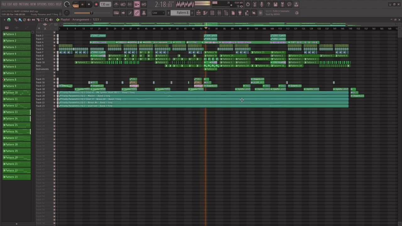This screenshot has height=226, width=402.
Task: Toggle loop recording icon
Action: (x=144, y=4)
